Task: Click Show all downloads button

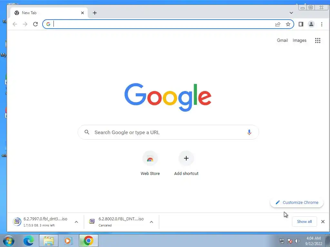Action: tap(304, 222)
